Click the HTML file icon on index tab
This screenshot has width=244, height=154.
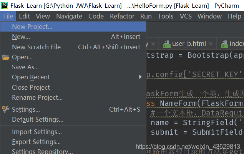(x=224, y=44)
